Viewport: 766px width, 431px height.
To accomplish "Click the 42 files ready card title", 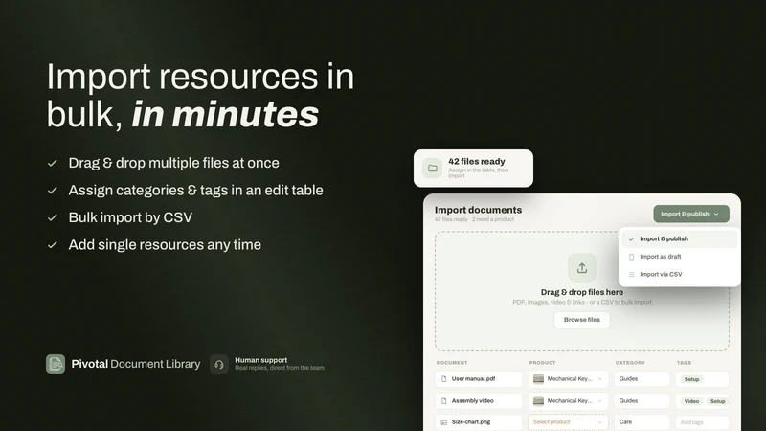I will point(476,161).
